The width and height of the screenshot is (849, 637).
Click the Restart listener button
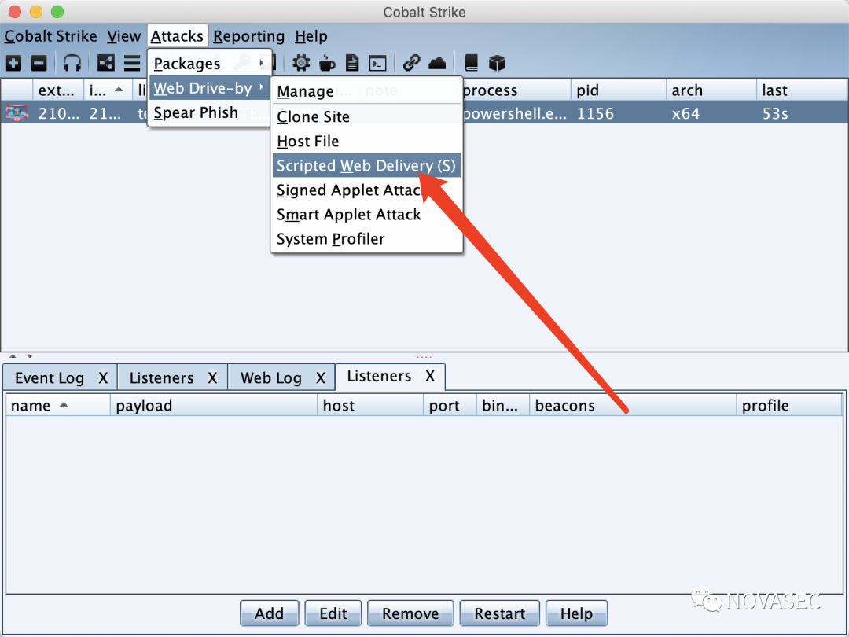point(500,613)
